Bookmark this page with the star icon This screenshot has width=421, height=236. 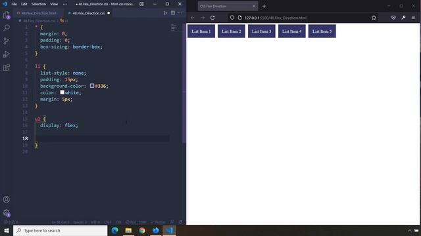pos(374,18)
